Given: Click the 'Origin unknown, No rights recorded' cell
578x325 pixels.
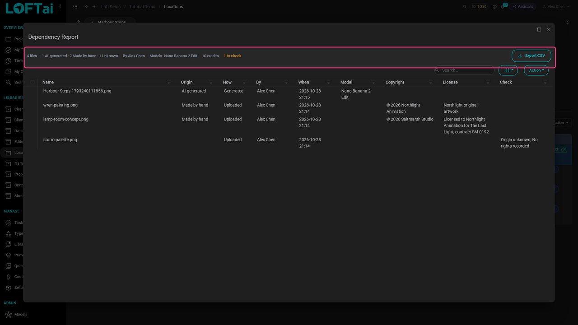Looking at the screenshot, I should tap(519, 143).
